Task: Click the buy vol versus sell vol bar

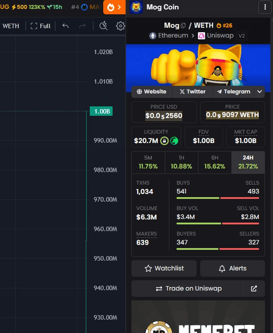Action: pyautogui.click(x=218, y=223)
